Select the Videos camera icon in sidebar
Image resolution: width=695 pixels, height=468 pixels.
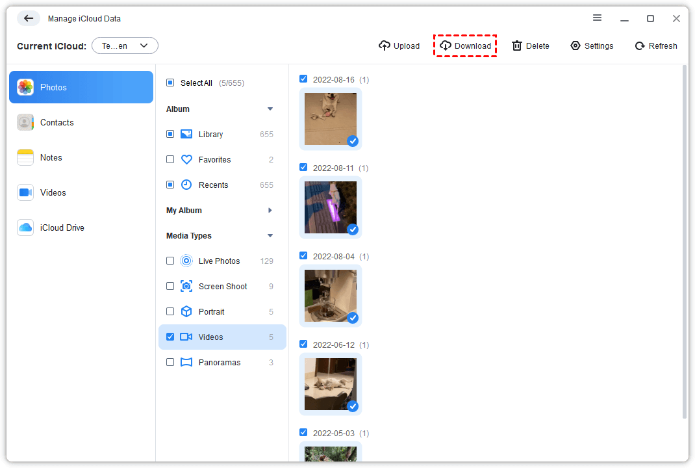pos(25,192)
